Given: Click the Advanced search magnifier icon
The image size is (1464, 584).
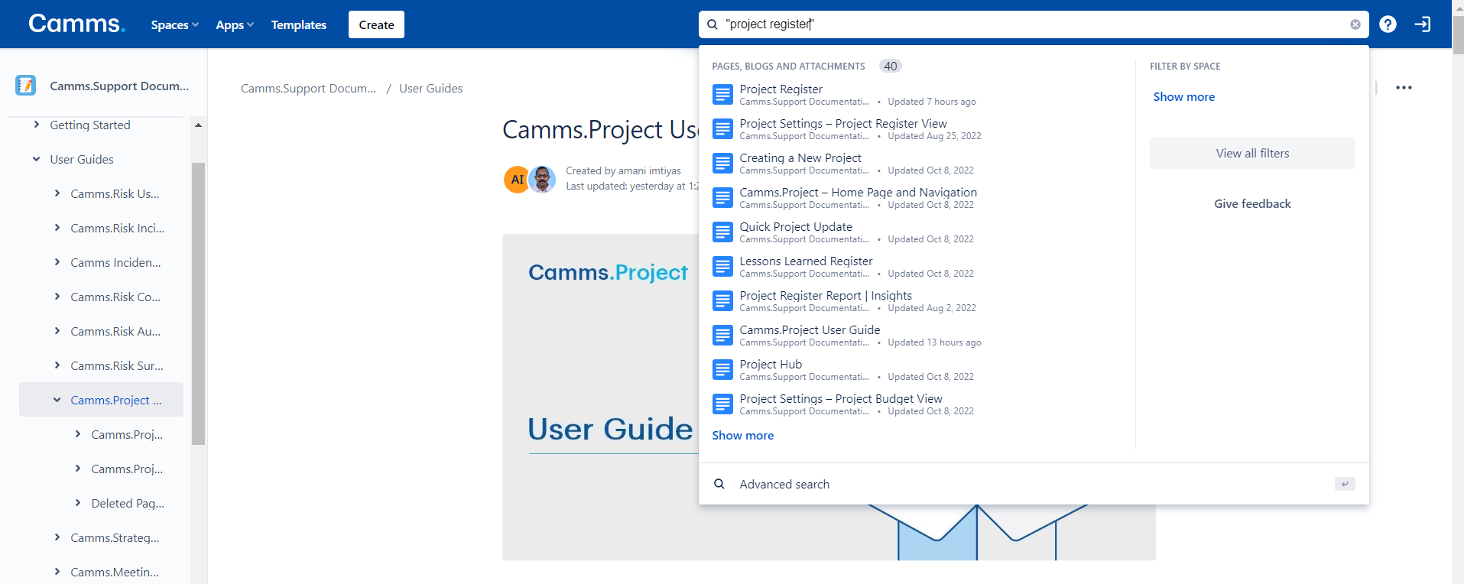Looking at the screenshot, I should coord(719,484).
